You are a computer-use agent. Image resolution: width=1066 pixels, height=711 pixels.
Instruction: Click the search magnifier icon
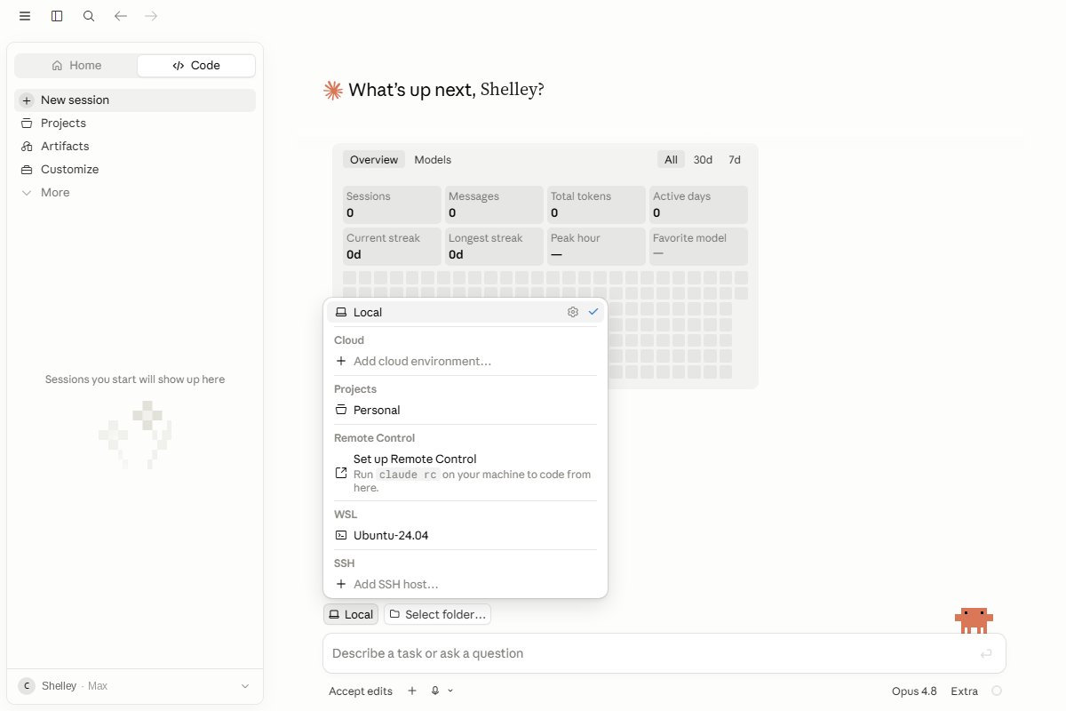click(x=89, y=16)
